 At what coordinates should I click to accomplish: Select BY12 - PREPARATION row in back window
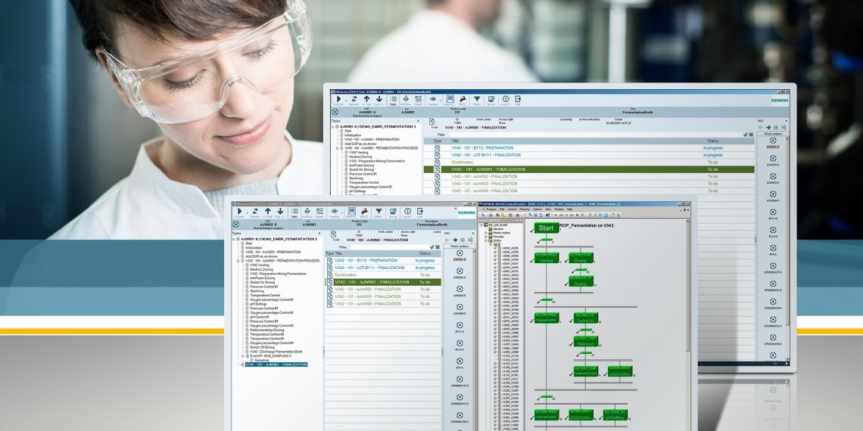tap(483, 148)
